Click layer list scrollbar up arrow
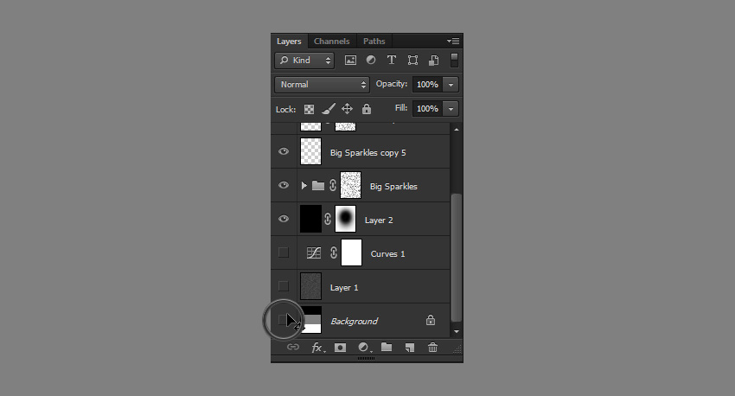 pos(456,130)
